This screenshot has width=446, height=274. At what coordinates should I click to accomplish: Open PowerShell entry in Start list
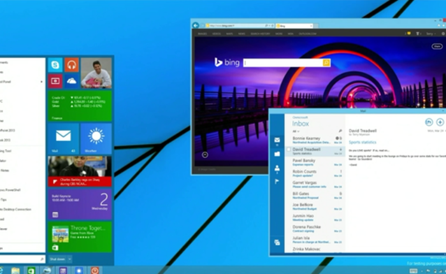coord(10,190)
